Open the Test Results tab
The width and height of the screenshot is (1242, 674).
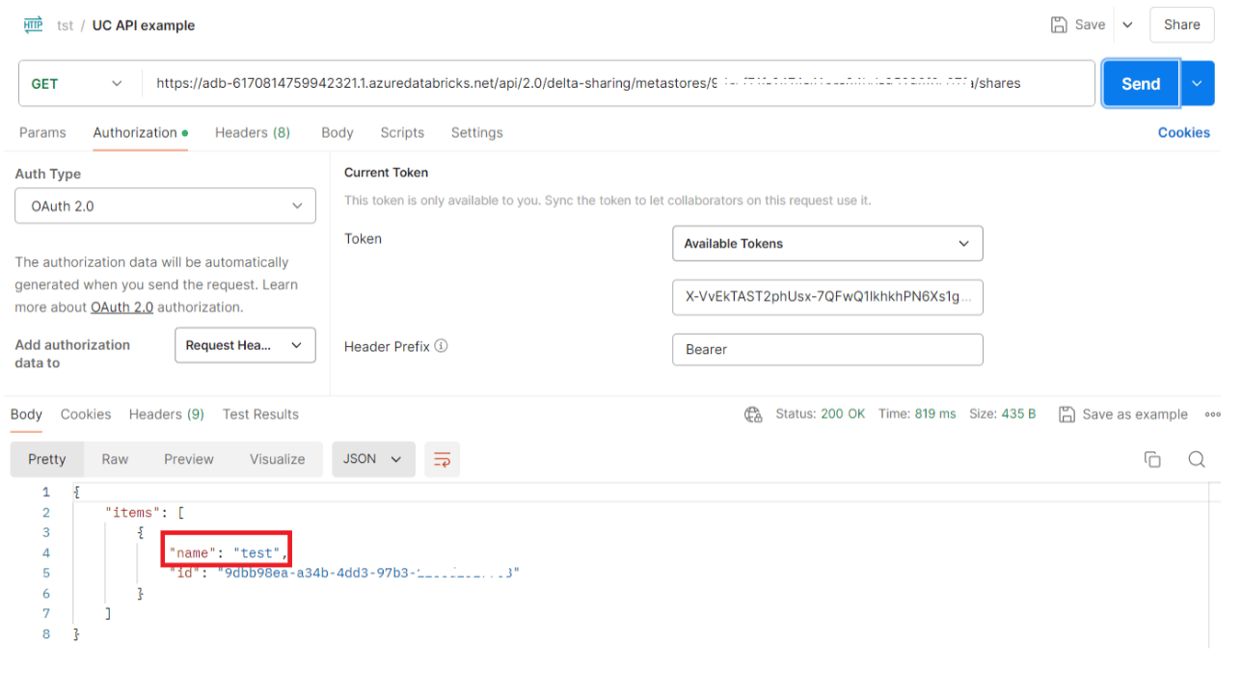pyautogui.click(x=260, y=414)
